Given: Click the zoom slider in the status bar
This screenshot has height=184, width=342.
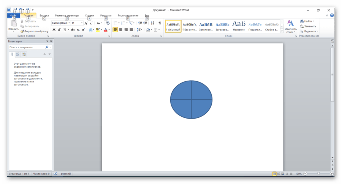Looking at the screenshot, I should (x=318, y=174).
